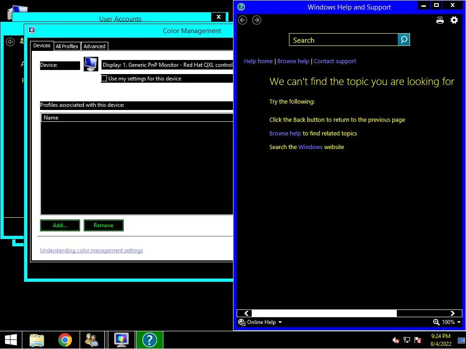The height and width of the screenshot is (349, 466).
Task: Click the zoom magnifier icon in Help
Action: [x=436, y=322]
